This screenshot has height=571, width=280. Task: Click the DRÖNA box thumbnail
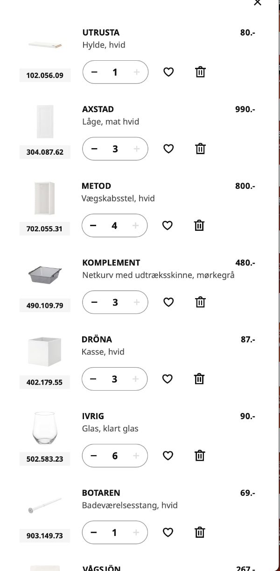click(x=45, y=350)
